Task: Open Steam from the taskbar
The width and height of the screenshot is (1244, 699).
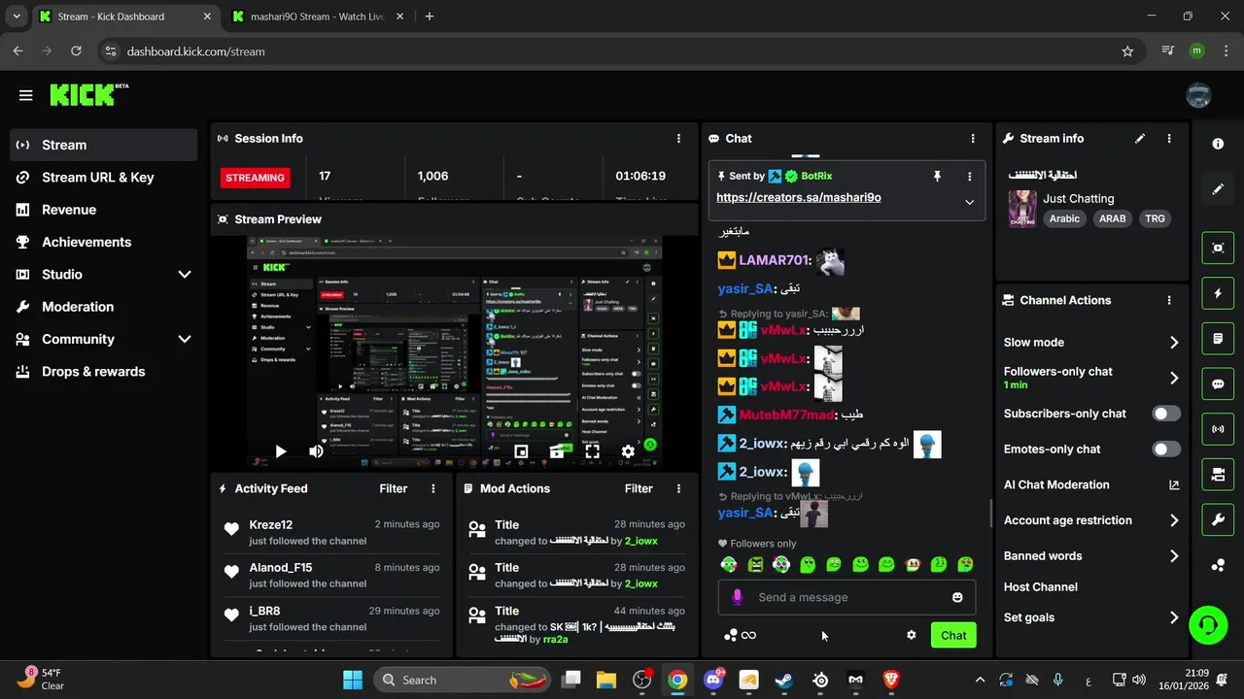Action: point(784,680)
